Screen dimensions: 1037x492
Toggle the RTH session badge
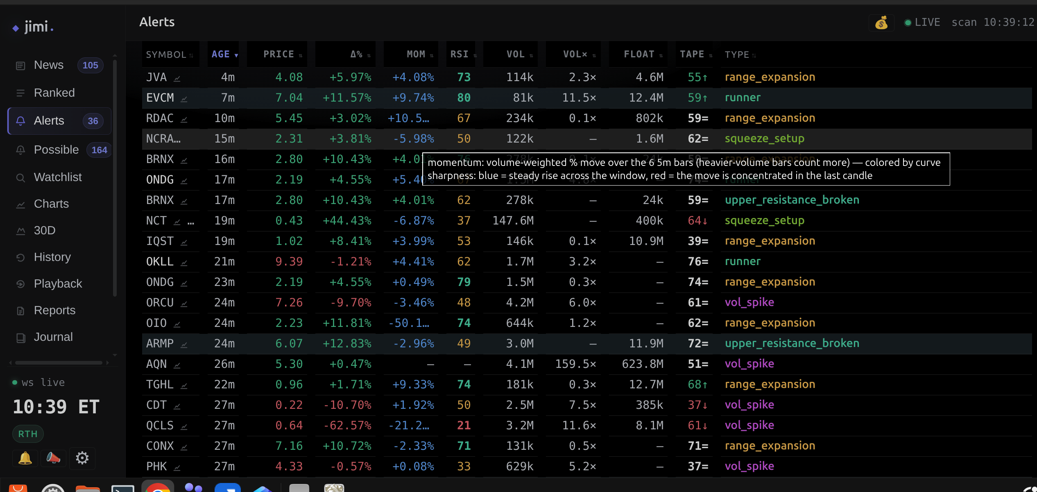tap(28, 434)
